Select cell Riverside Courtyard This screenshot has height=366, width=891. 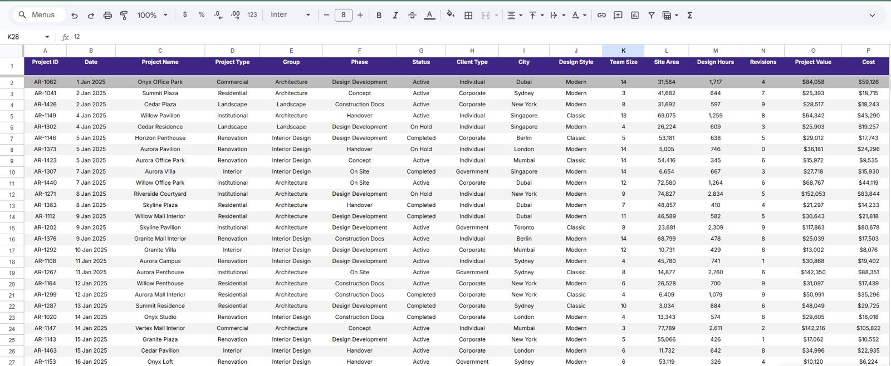(x=160, y=194)
